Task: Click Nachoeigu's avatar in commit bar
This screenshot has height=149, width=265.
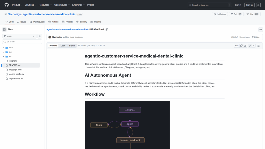Action: 50,37
